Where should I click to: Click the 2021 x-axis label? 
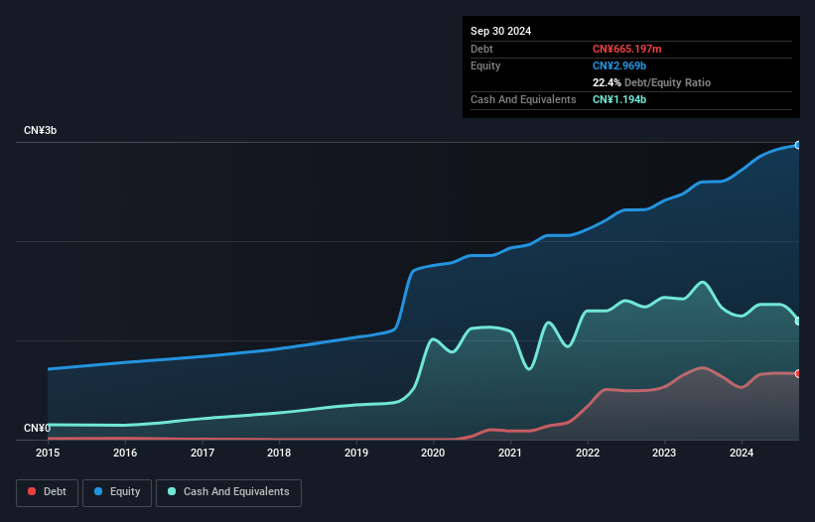point(510,453)
